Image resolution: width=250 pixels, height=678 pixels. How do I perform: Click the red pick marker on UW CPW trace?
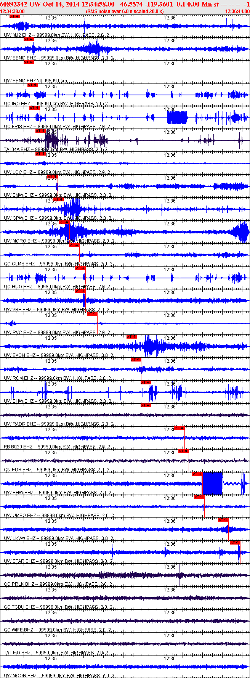58,199
